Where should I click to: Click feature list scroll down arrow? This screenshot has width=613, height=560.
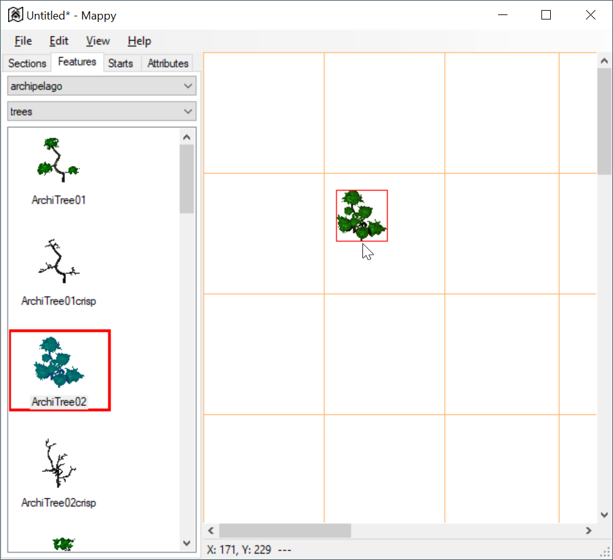187,543
